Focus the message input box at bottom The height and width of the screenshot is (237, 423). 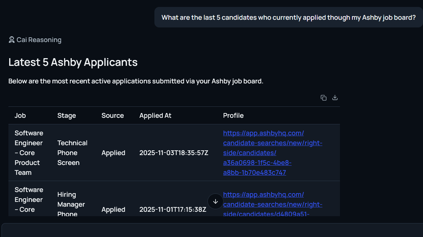pyautogui.click(x=211, y=230)
